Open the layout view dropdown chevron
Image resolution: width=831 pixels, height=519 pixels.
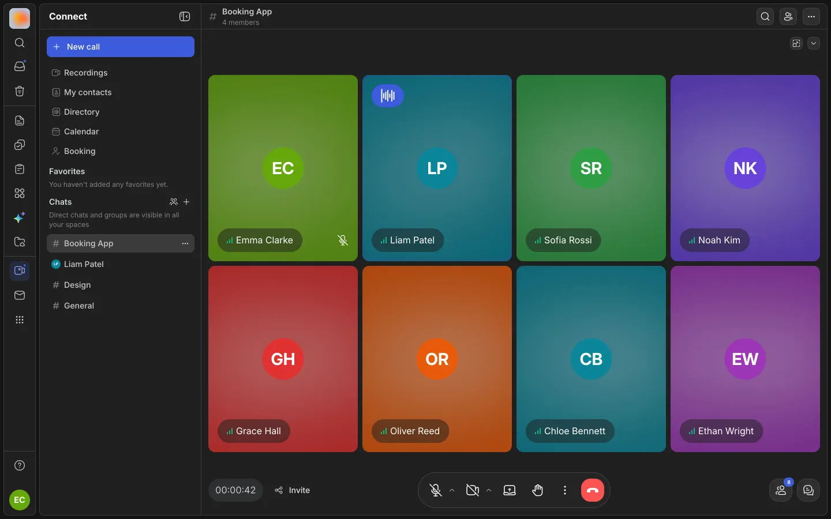coord(814,43)
